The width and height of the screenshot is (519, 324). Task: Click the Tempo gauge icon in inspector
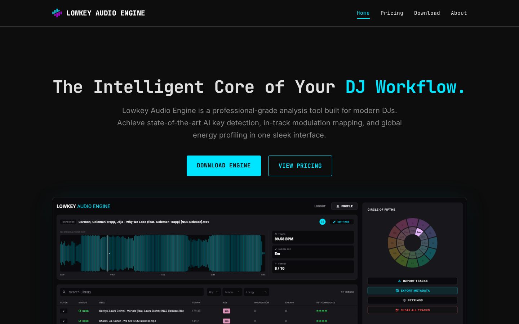276,234
